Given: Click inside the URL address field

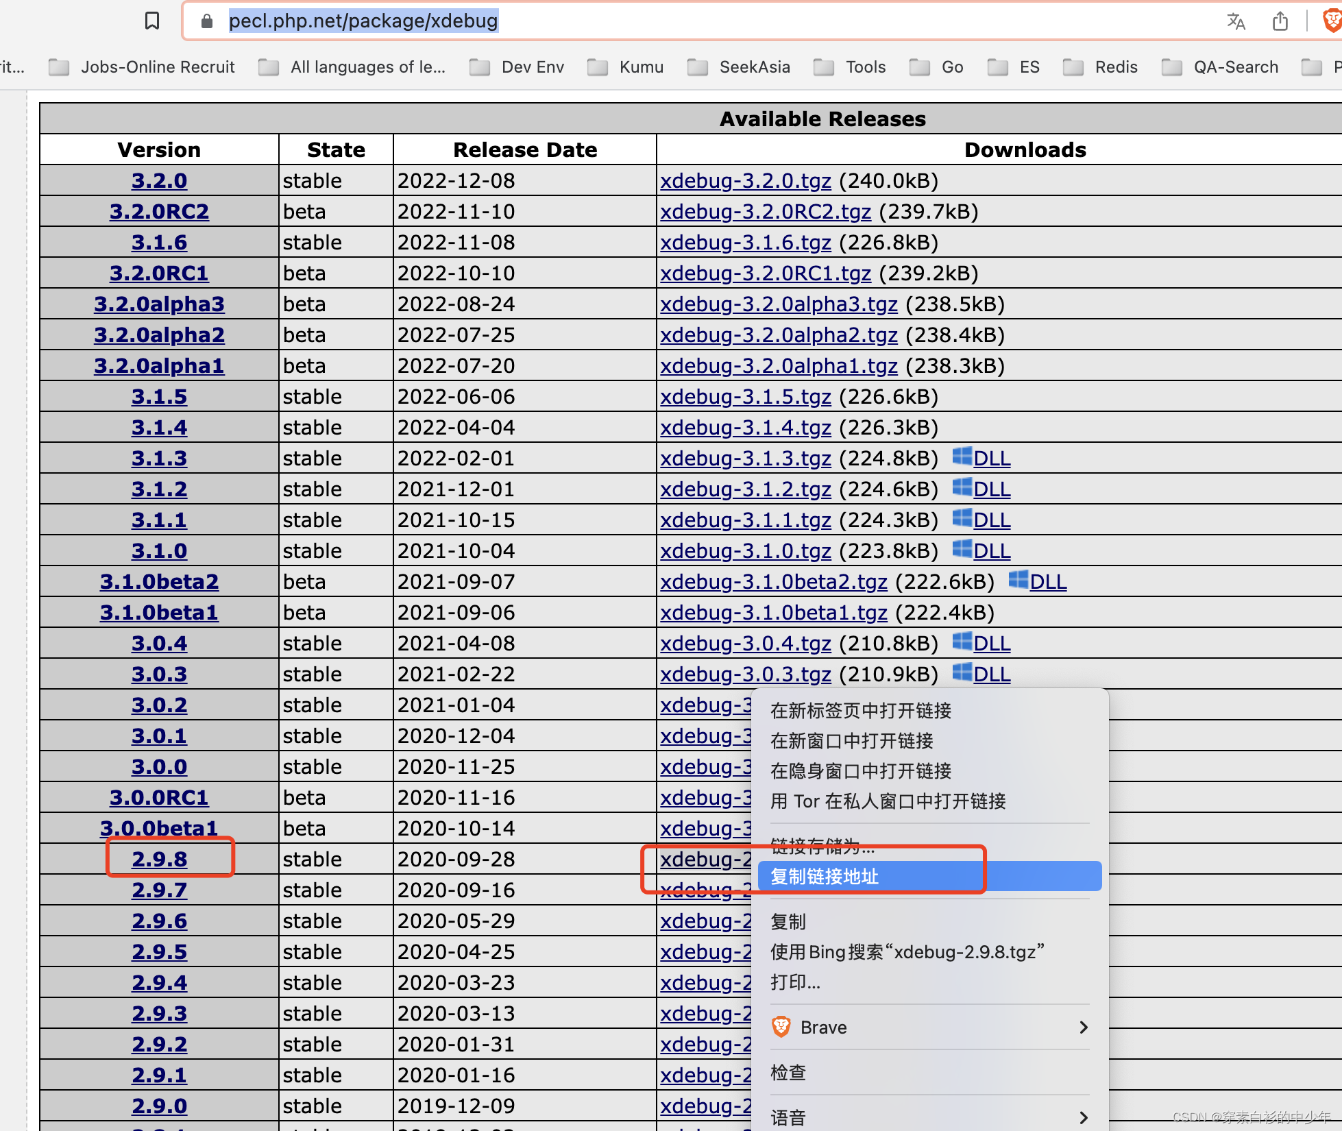Looking at the screenshot, I should coord(363,21).
